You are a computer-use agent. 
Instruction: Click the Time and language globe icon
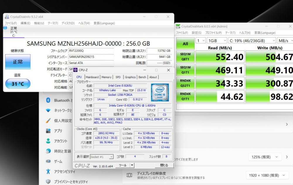(x=48, y=151)
